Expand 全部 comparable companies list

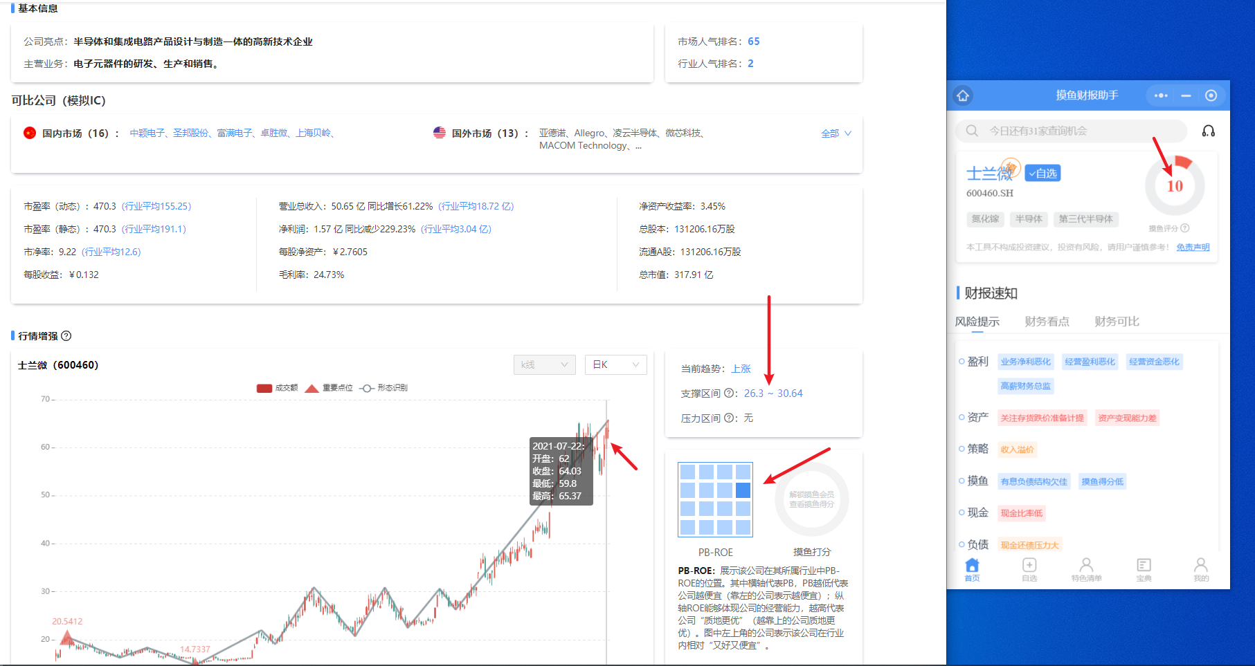tap(836, 133)
